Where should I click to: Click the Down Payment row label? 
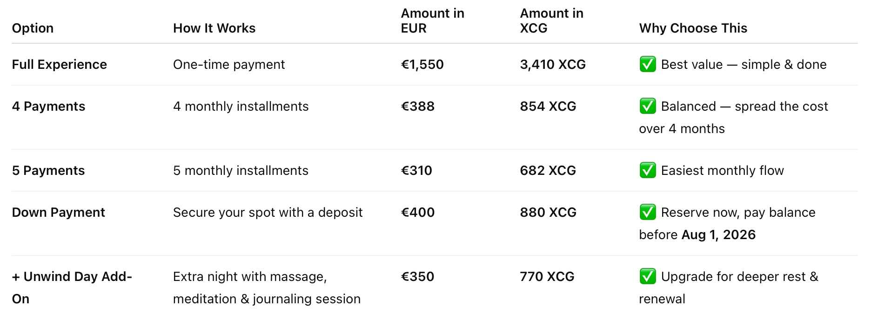point(59,213)
